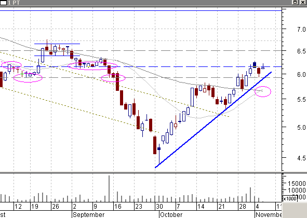Click the tallest volume spike bar in mid-September
The width and height of the screenshot is (307, 218).
(x=109, y=188)
